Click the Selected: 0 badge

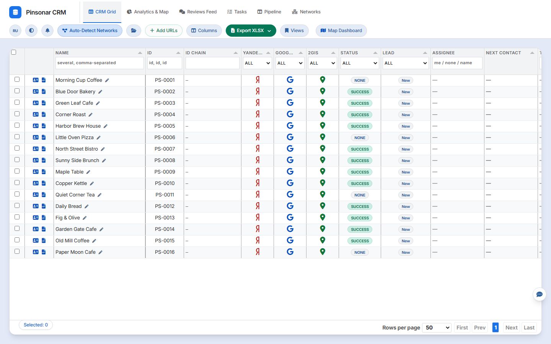tap(36, 325)
